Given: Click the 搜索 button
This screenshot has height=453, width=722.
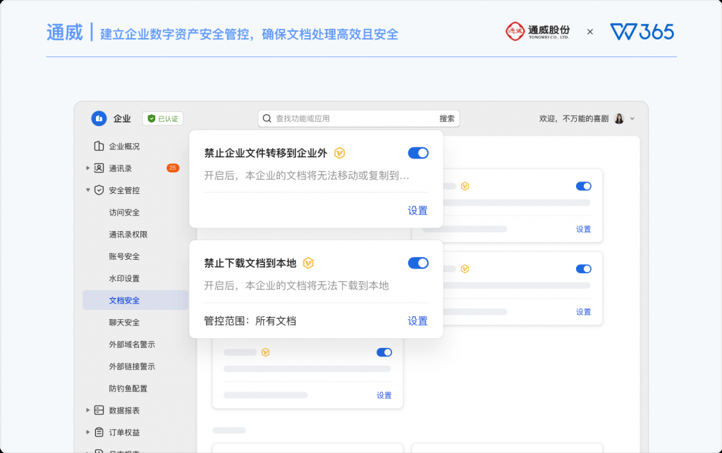Looking at the screenshot, I should click(446, 118).
